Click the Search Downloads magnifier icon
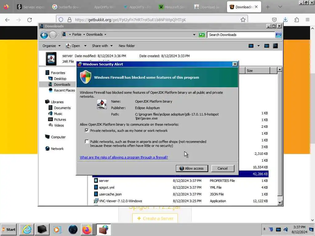 pos(278,35)
